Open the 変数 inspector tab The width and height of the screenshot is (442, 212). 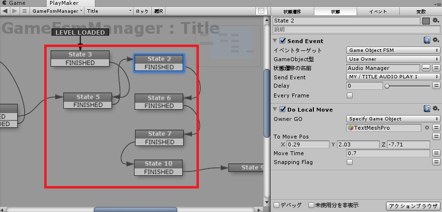click(420, 12)
